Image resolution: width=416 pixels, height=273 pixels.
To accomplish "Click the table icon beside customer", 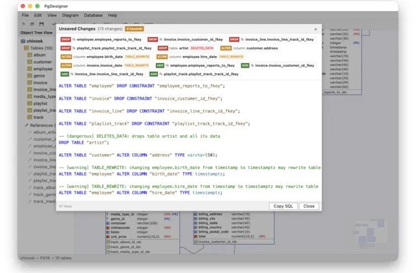I will (x=30, y=62).
